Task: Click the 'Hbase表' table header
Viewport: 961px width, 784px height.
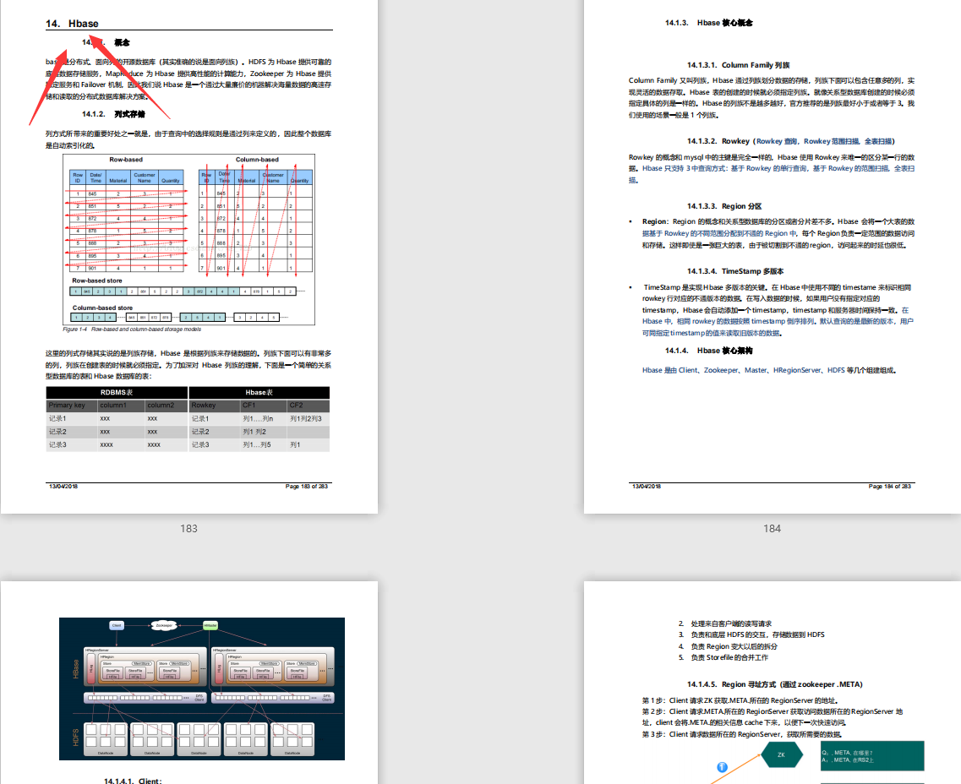Action: (259, 393)
